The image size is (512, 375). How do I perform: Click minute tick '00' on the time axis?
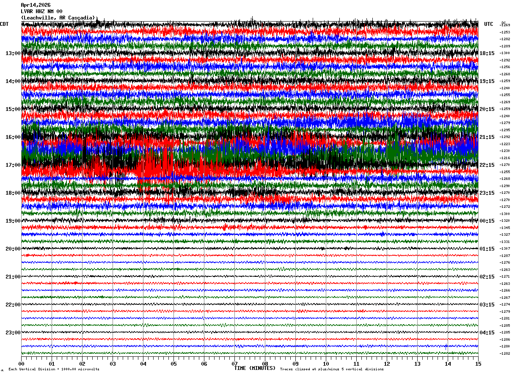pyautogui.click(x=21, y=364)
